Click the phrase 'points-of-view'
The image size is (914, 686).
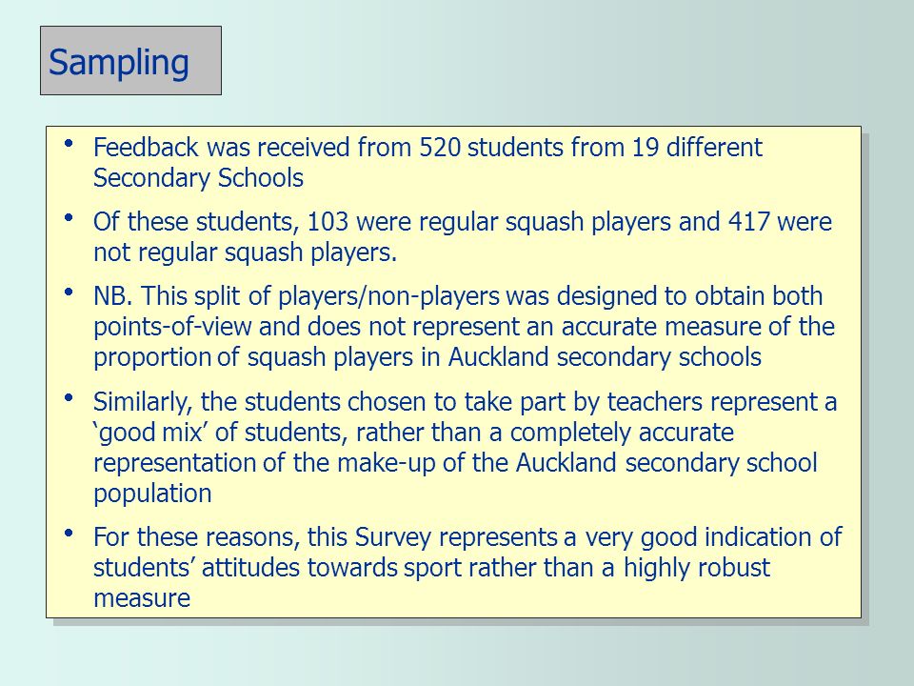172,327
